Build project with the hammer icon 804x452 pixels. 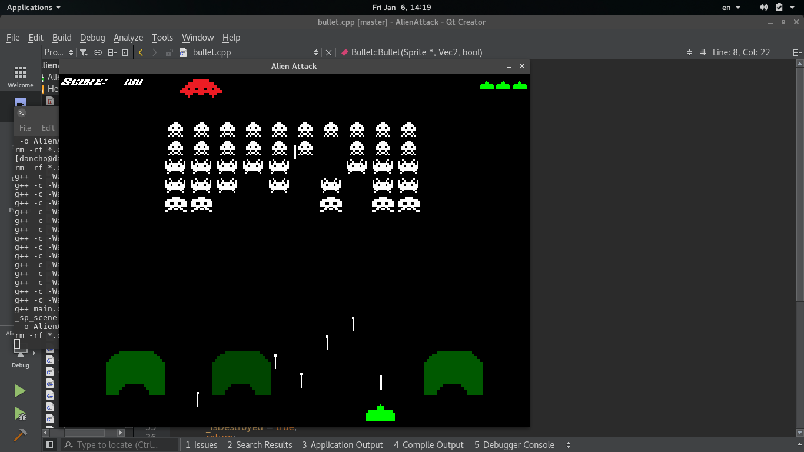(x=20, y=436)
